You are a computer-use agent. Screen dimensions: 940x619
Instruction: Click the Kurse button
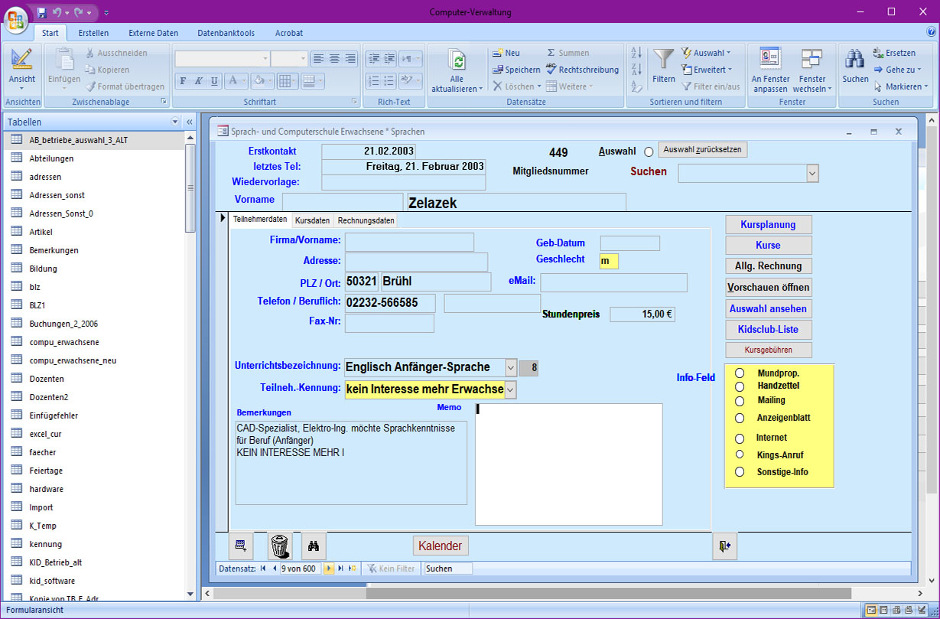point(768,246)
